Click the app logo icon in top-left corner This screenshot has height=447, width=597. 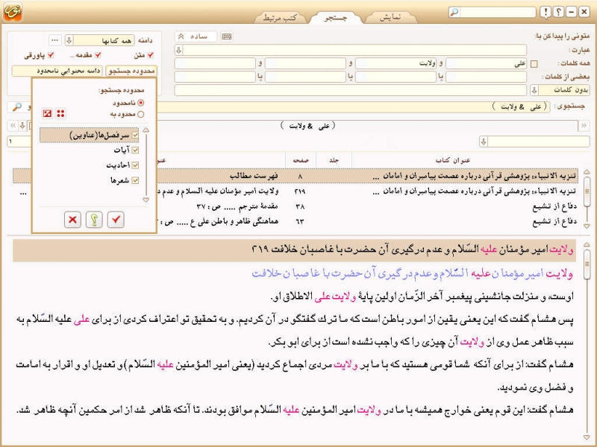(12, 12)
